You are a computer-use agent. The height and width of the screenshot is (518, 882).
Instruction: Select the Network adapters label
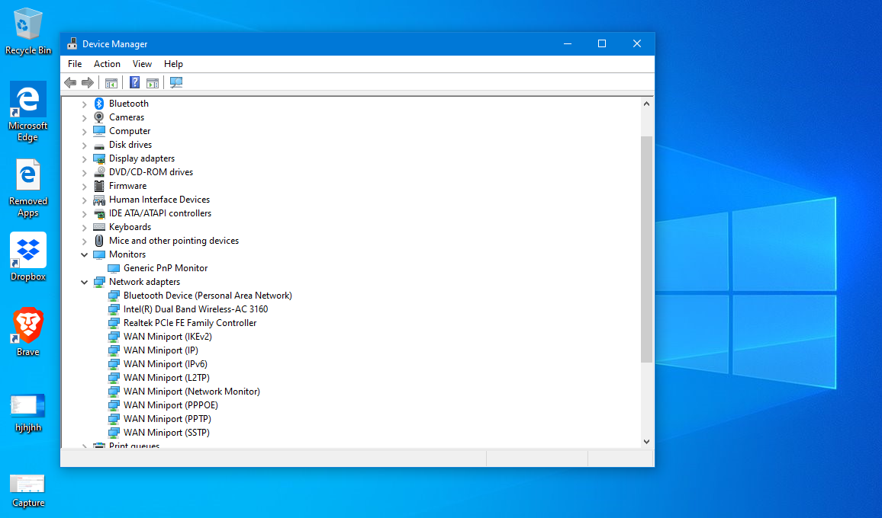pos(144,282)
